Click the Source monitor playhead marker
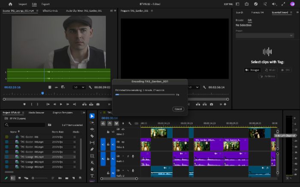The width and height of the screenshot is (300, 187). pyautogui.click(x=42, y=93)
